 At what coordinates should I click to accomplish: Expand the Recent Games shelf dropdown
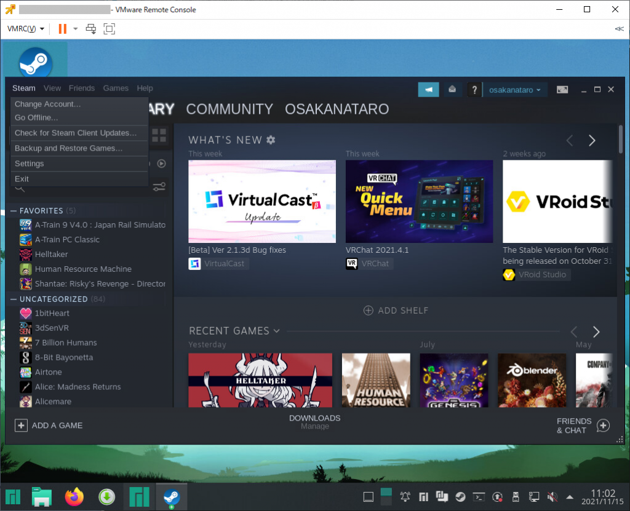[276, 331]
